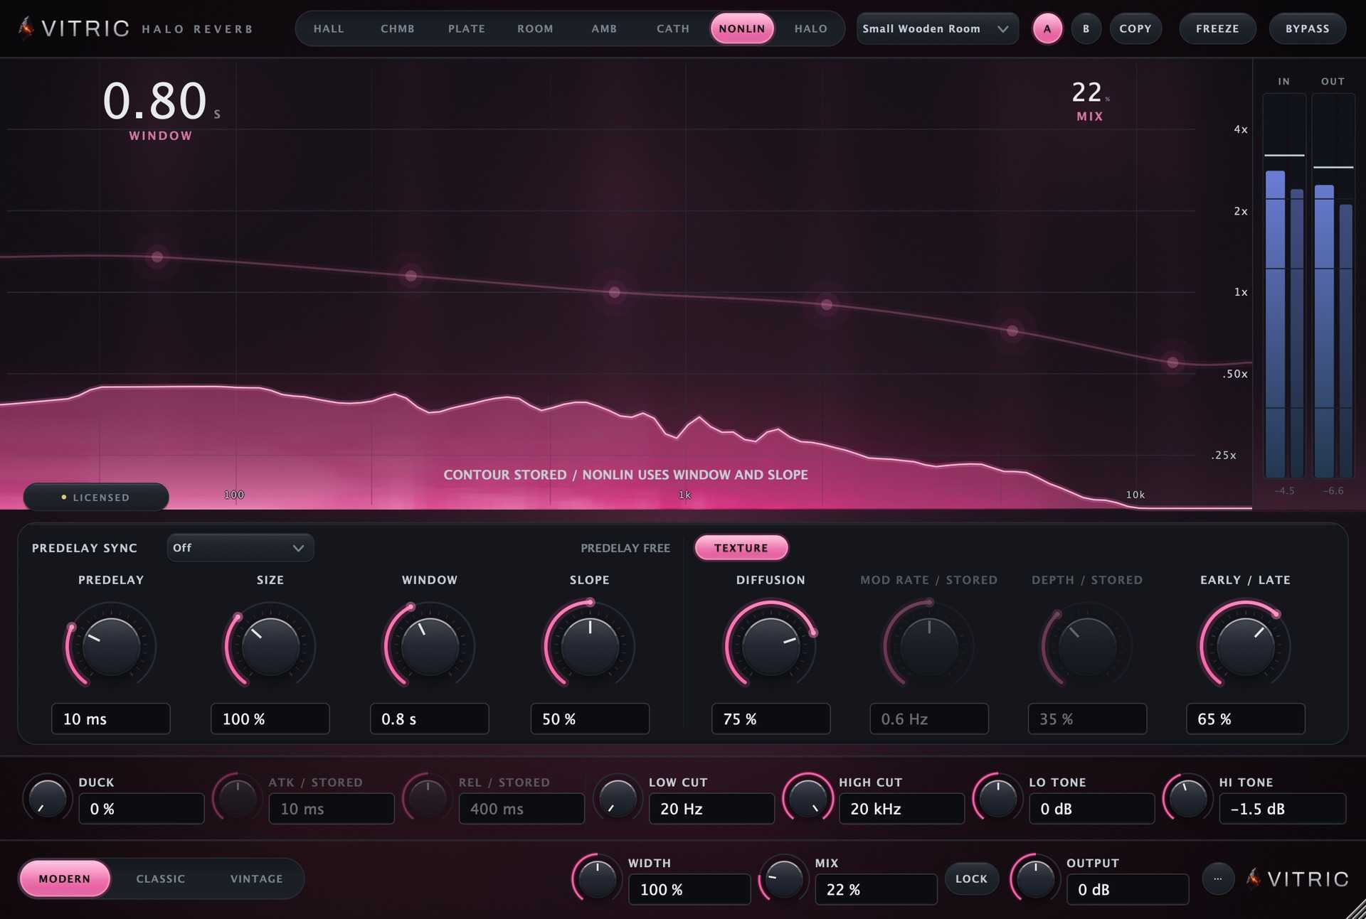The height and width of the screenshot is (919, 1366).
Task: Click the High Cut 20 kHz value field
Action: point(902,809)
